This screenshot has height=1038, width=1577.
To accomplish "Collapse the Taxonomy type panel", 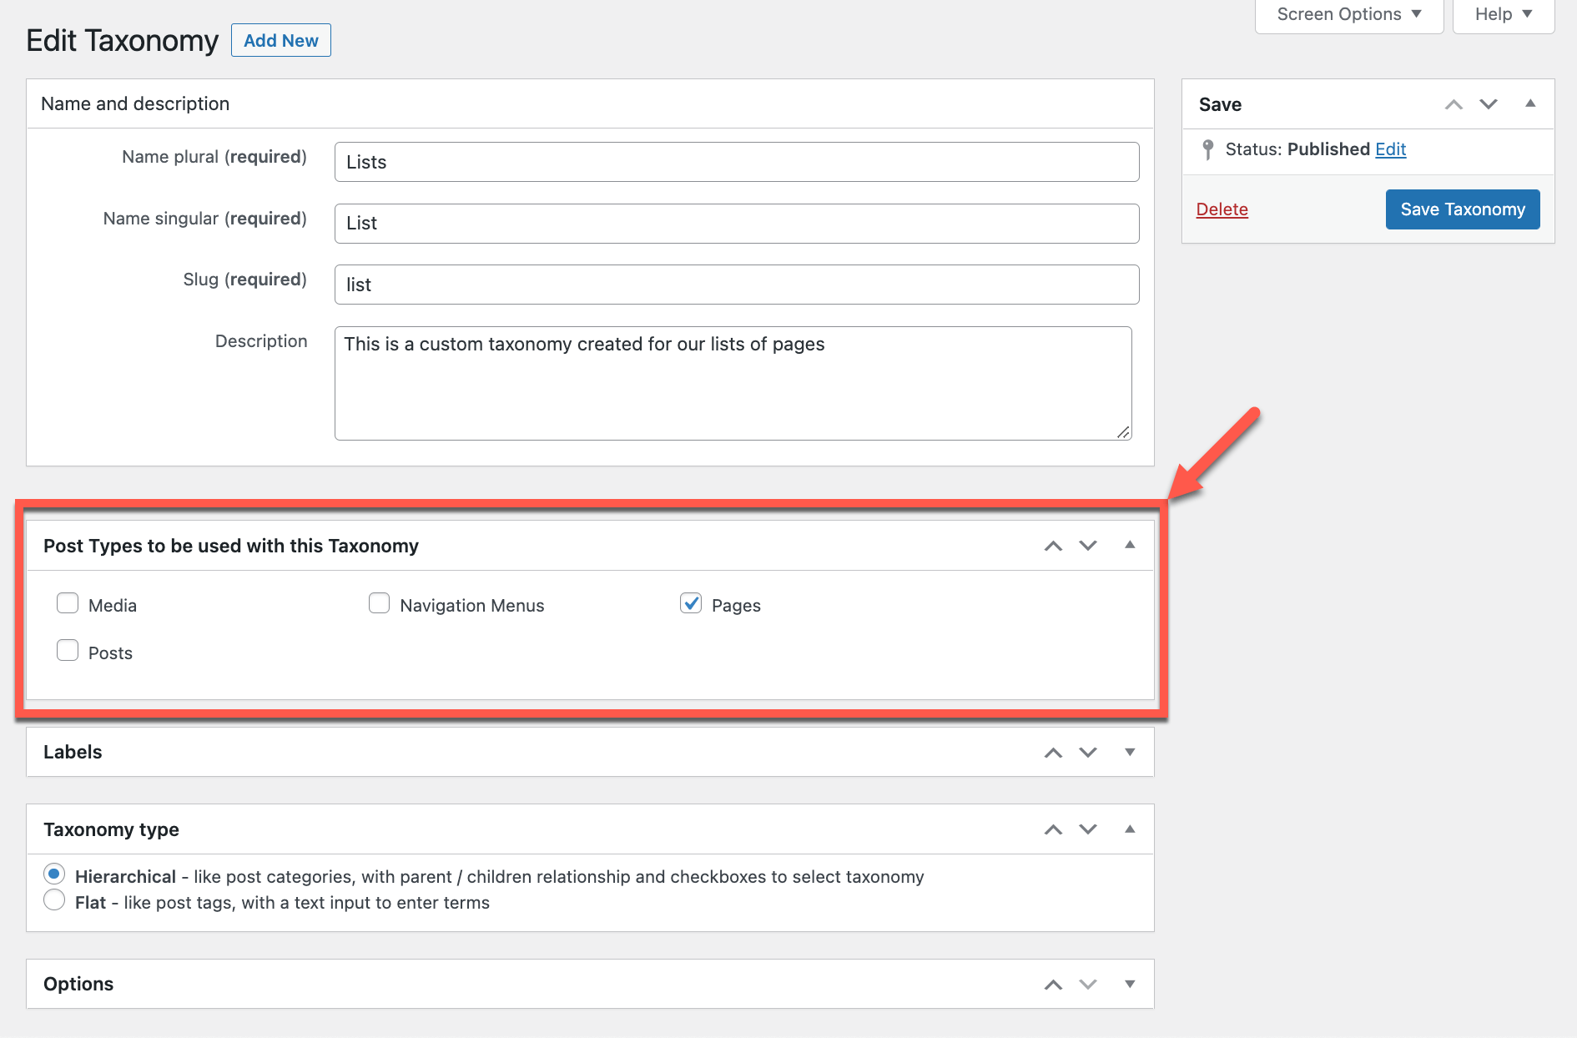I will tap(1130, 829).
